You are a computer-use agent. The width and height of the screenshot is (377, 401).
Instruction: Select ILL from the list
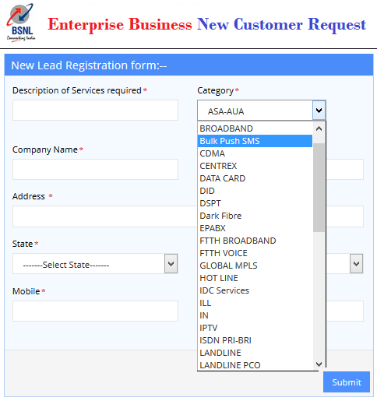255,303
